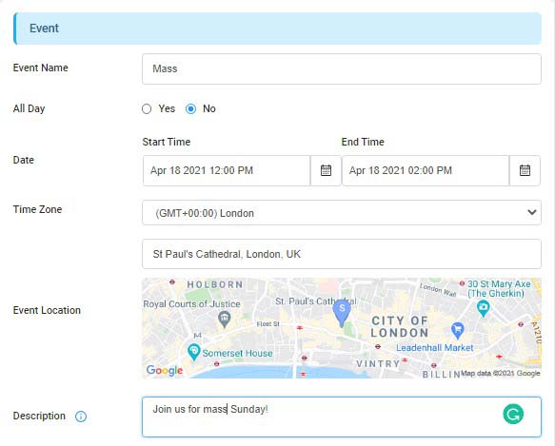This screenshot has width=555, height=446.
Task: Click the Map data ©2021 Google text
Action: [501, 374]
